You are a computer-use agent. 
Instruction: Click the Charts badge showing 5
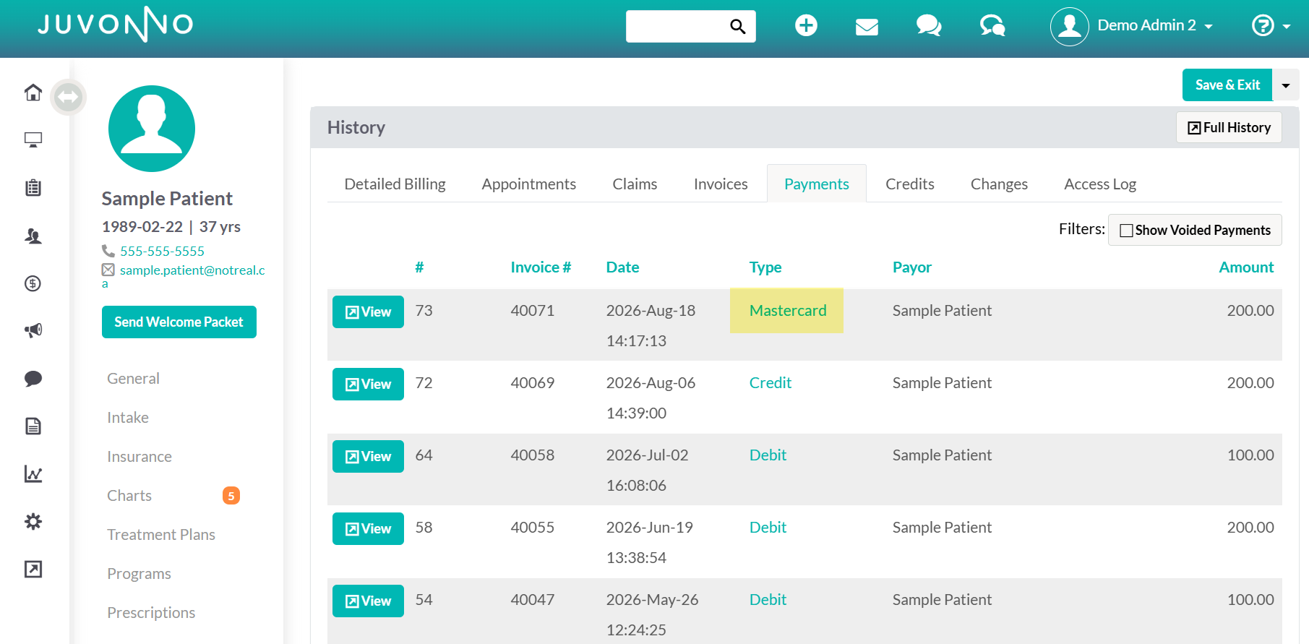tap(231, 496)
